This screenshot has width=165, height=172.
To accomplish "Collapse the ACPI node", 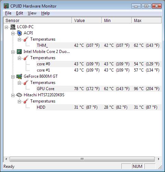I will [13, 33].
